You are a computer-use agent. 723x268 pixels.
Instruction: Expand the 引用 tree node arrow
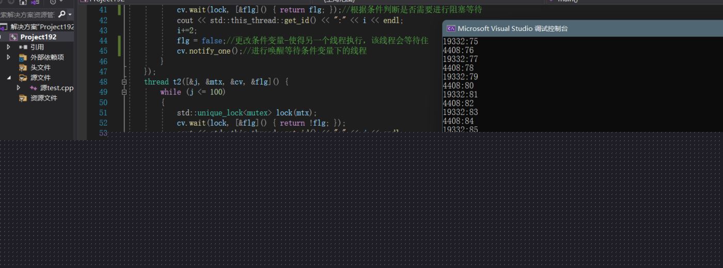[8, 47]
